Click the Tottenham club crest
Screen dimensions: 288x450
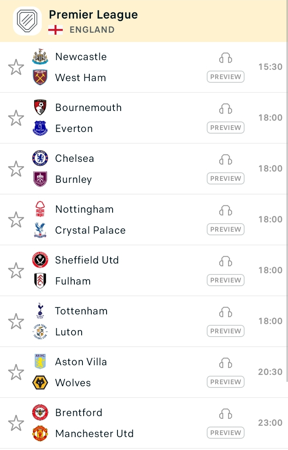tap(40, 310)
